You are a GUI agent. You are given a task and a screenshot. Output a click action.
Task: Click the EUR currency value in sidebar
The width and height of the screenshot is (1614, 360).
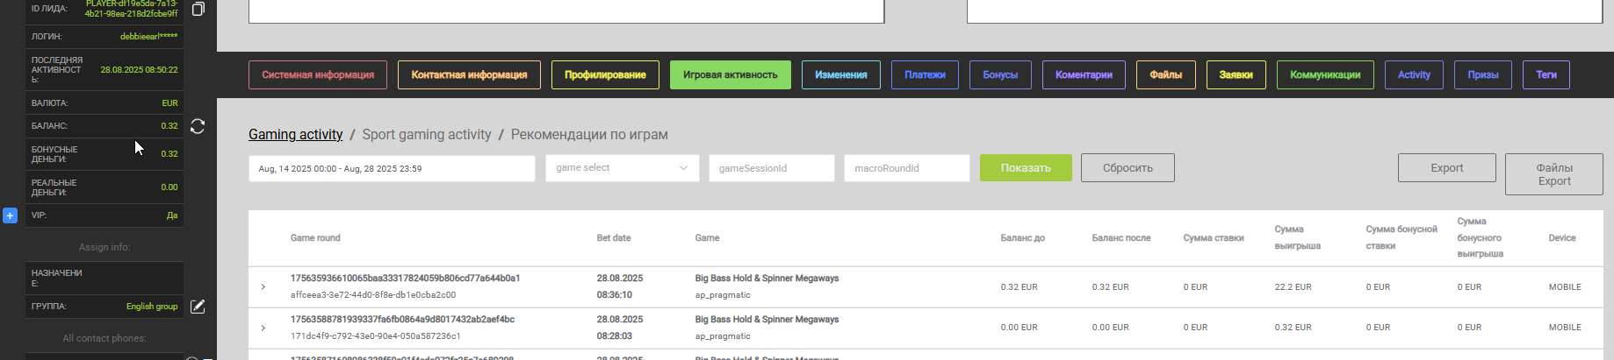(169, 103)
